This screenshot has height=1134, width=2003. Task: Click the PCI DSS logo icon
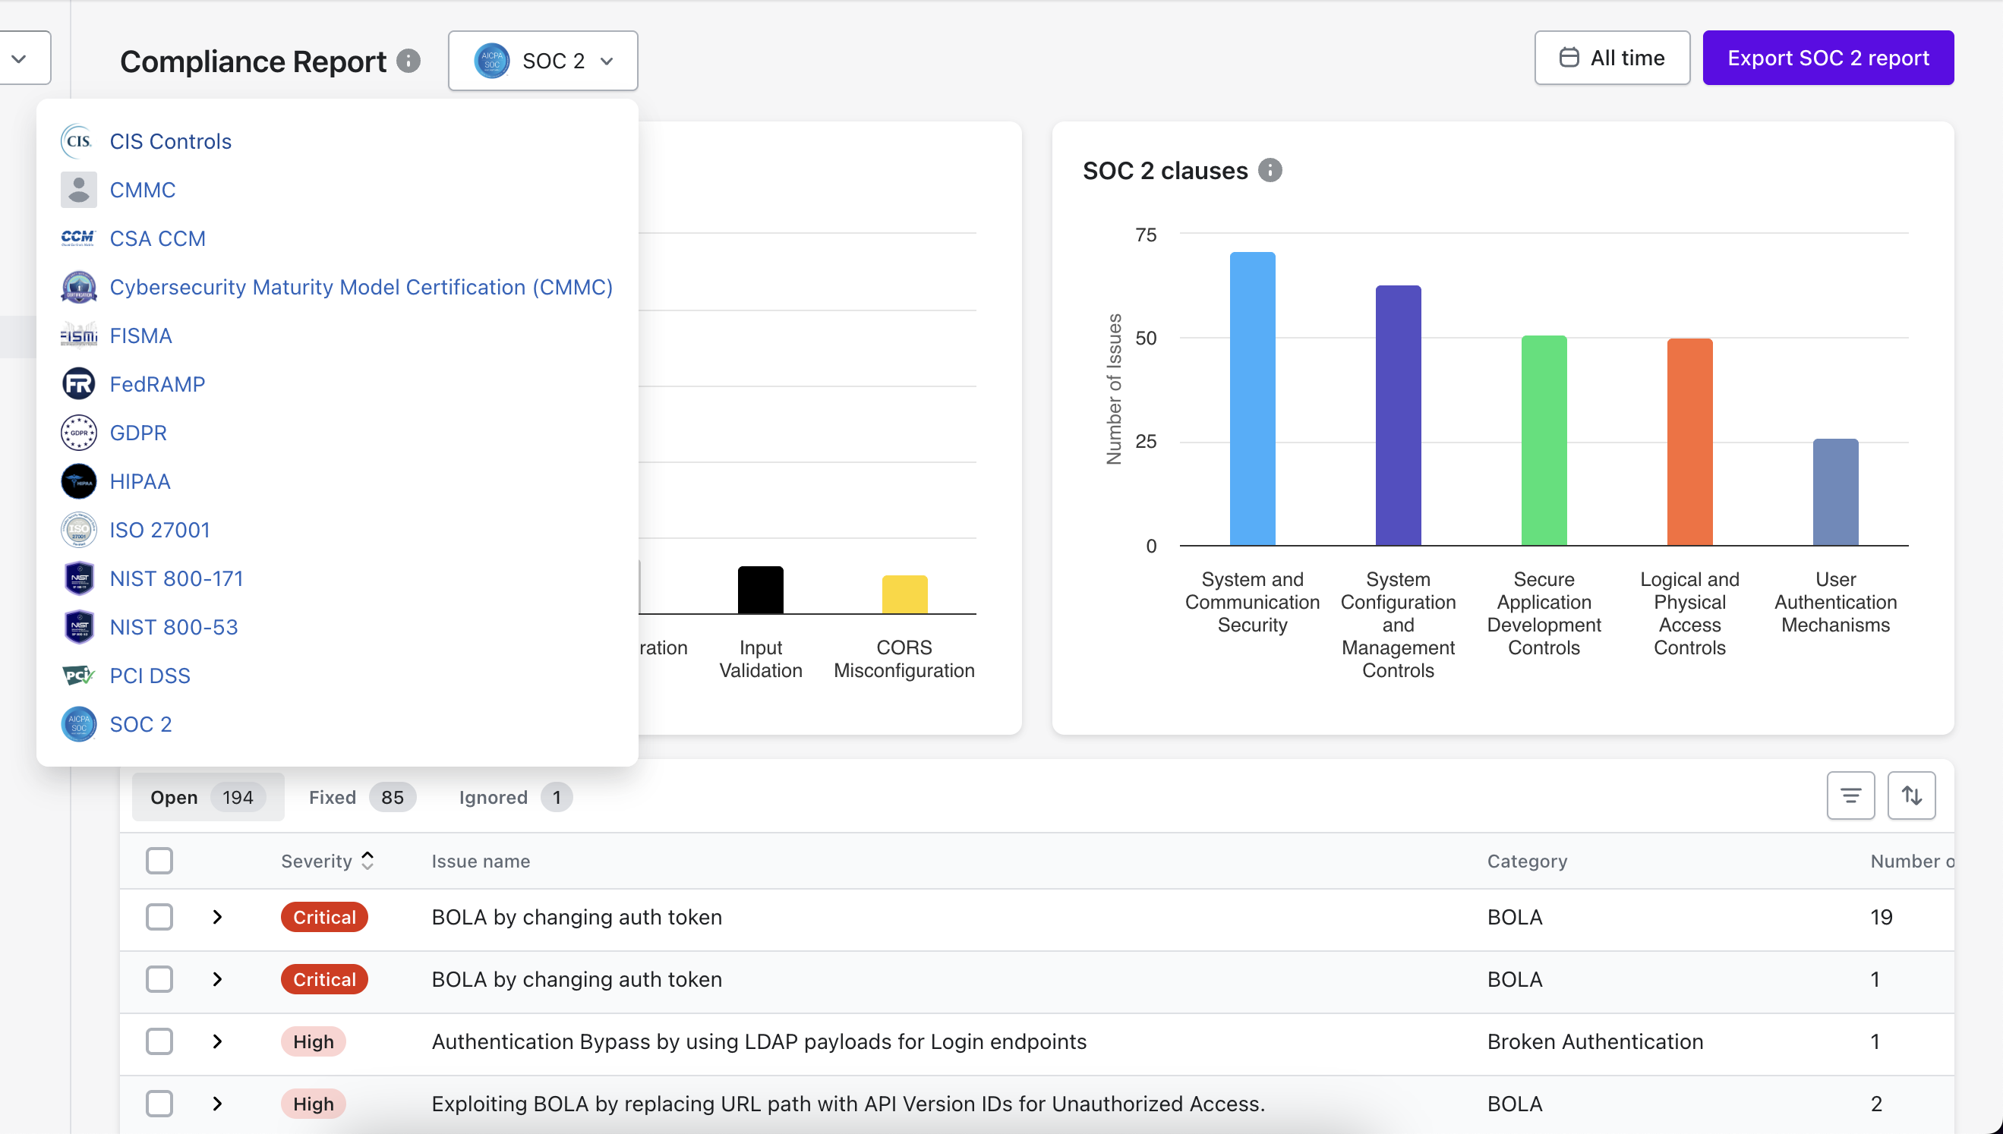tap(79, 676)
